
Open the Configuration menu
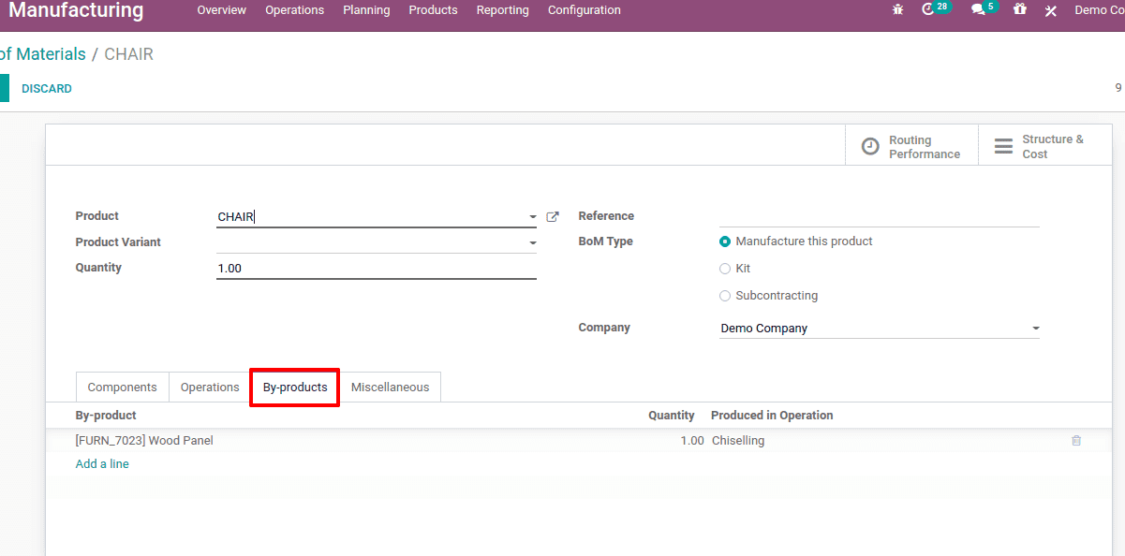click(585, 10)
